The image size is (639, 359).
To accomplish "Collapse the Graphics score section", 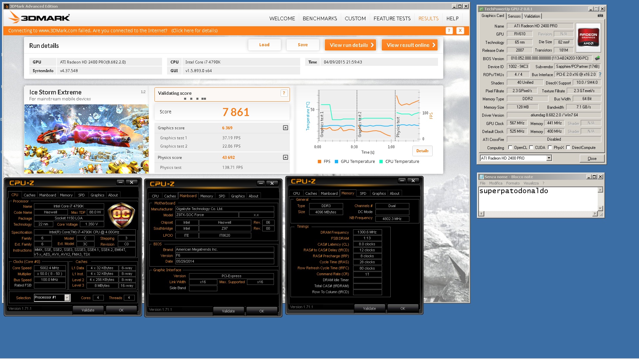I will click(286, 128).
